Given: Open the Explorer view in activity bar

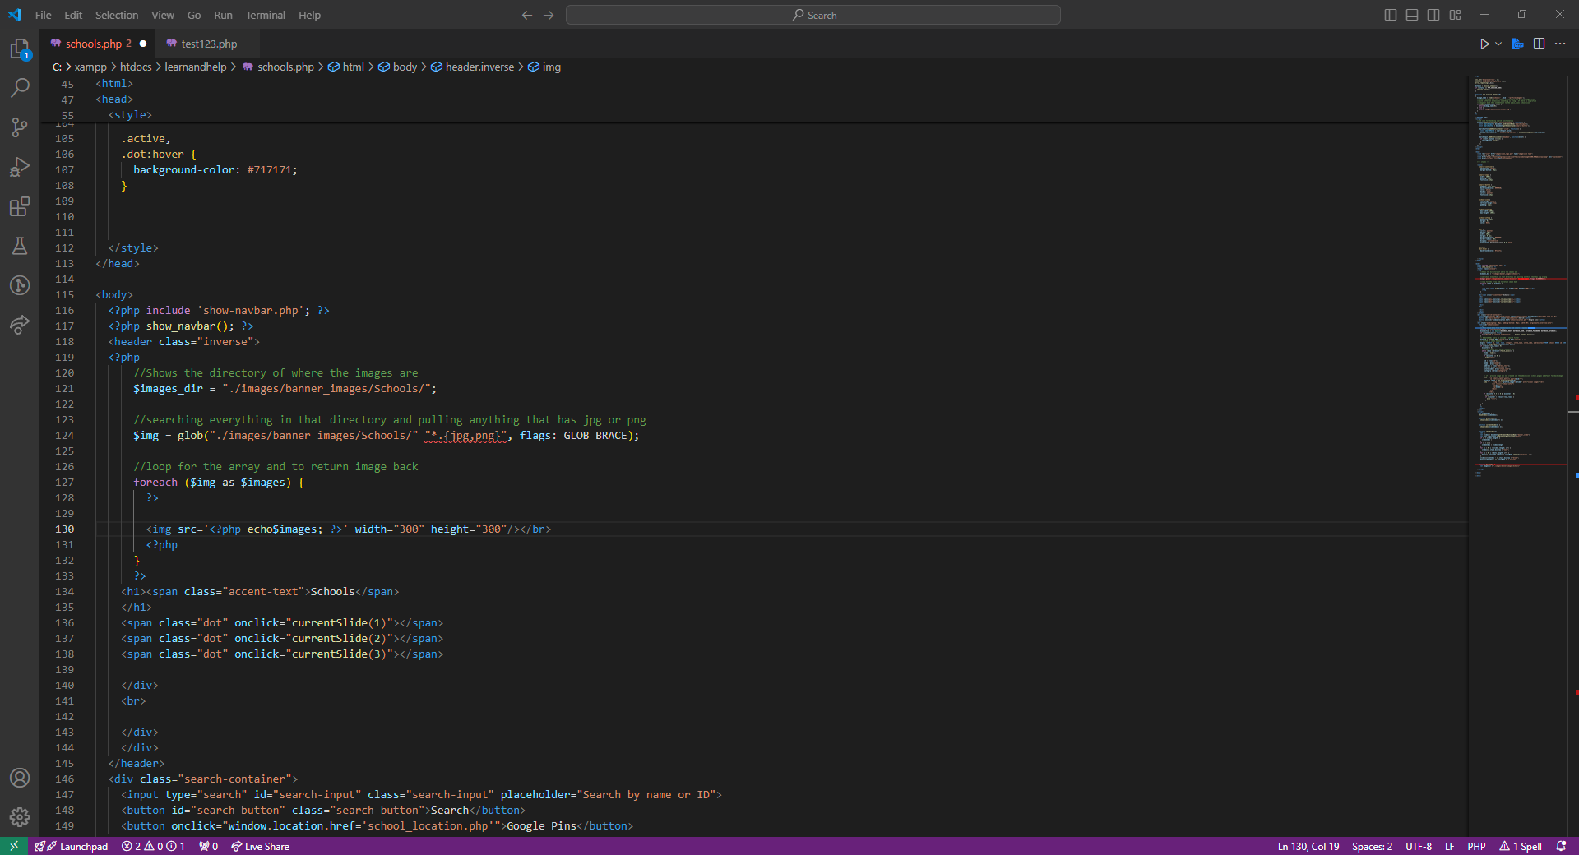Looking at the screenshot, I should pos(20,49).
